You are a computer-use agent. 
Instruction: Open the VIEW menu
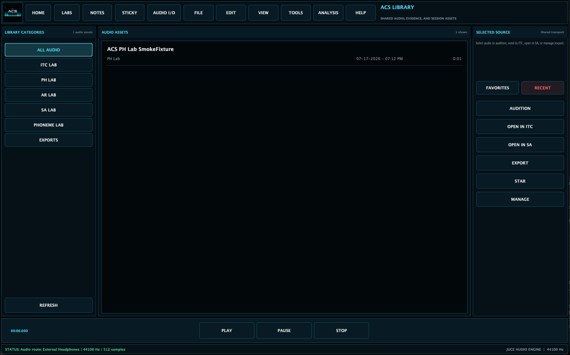263,13
